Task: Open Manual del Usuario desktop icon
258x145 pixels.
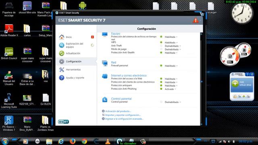Action: tap(9, 78)
